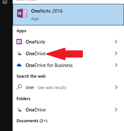Click the OneDrive icon under Folders

pos(19,110)
